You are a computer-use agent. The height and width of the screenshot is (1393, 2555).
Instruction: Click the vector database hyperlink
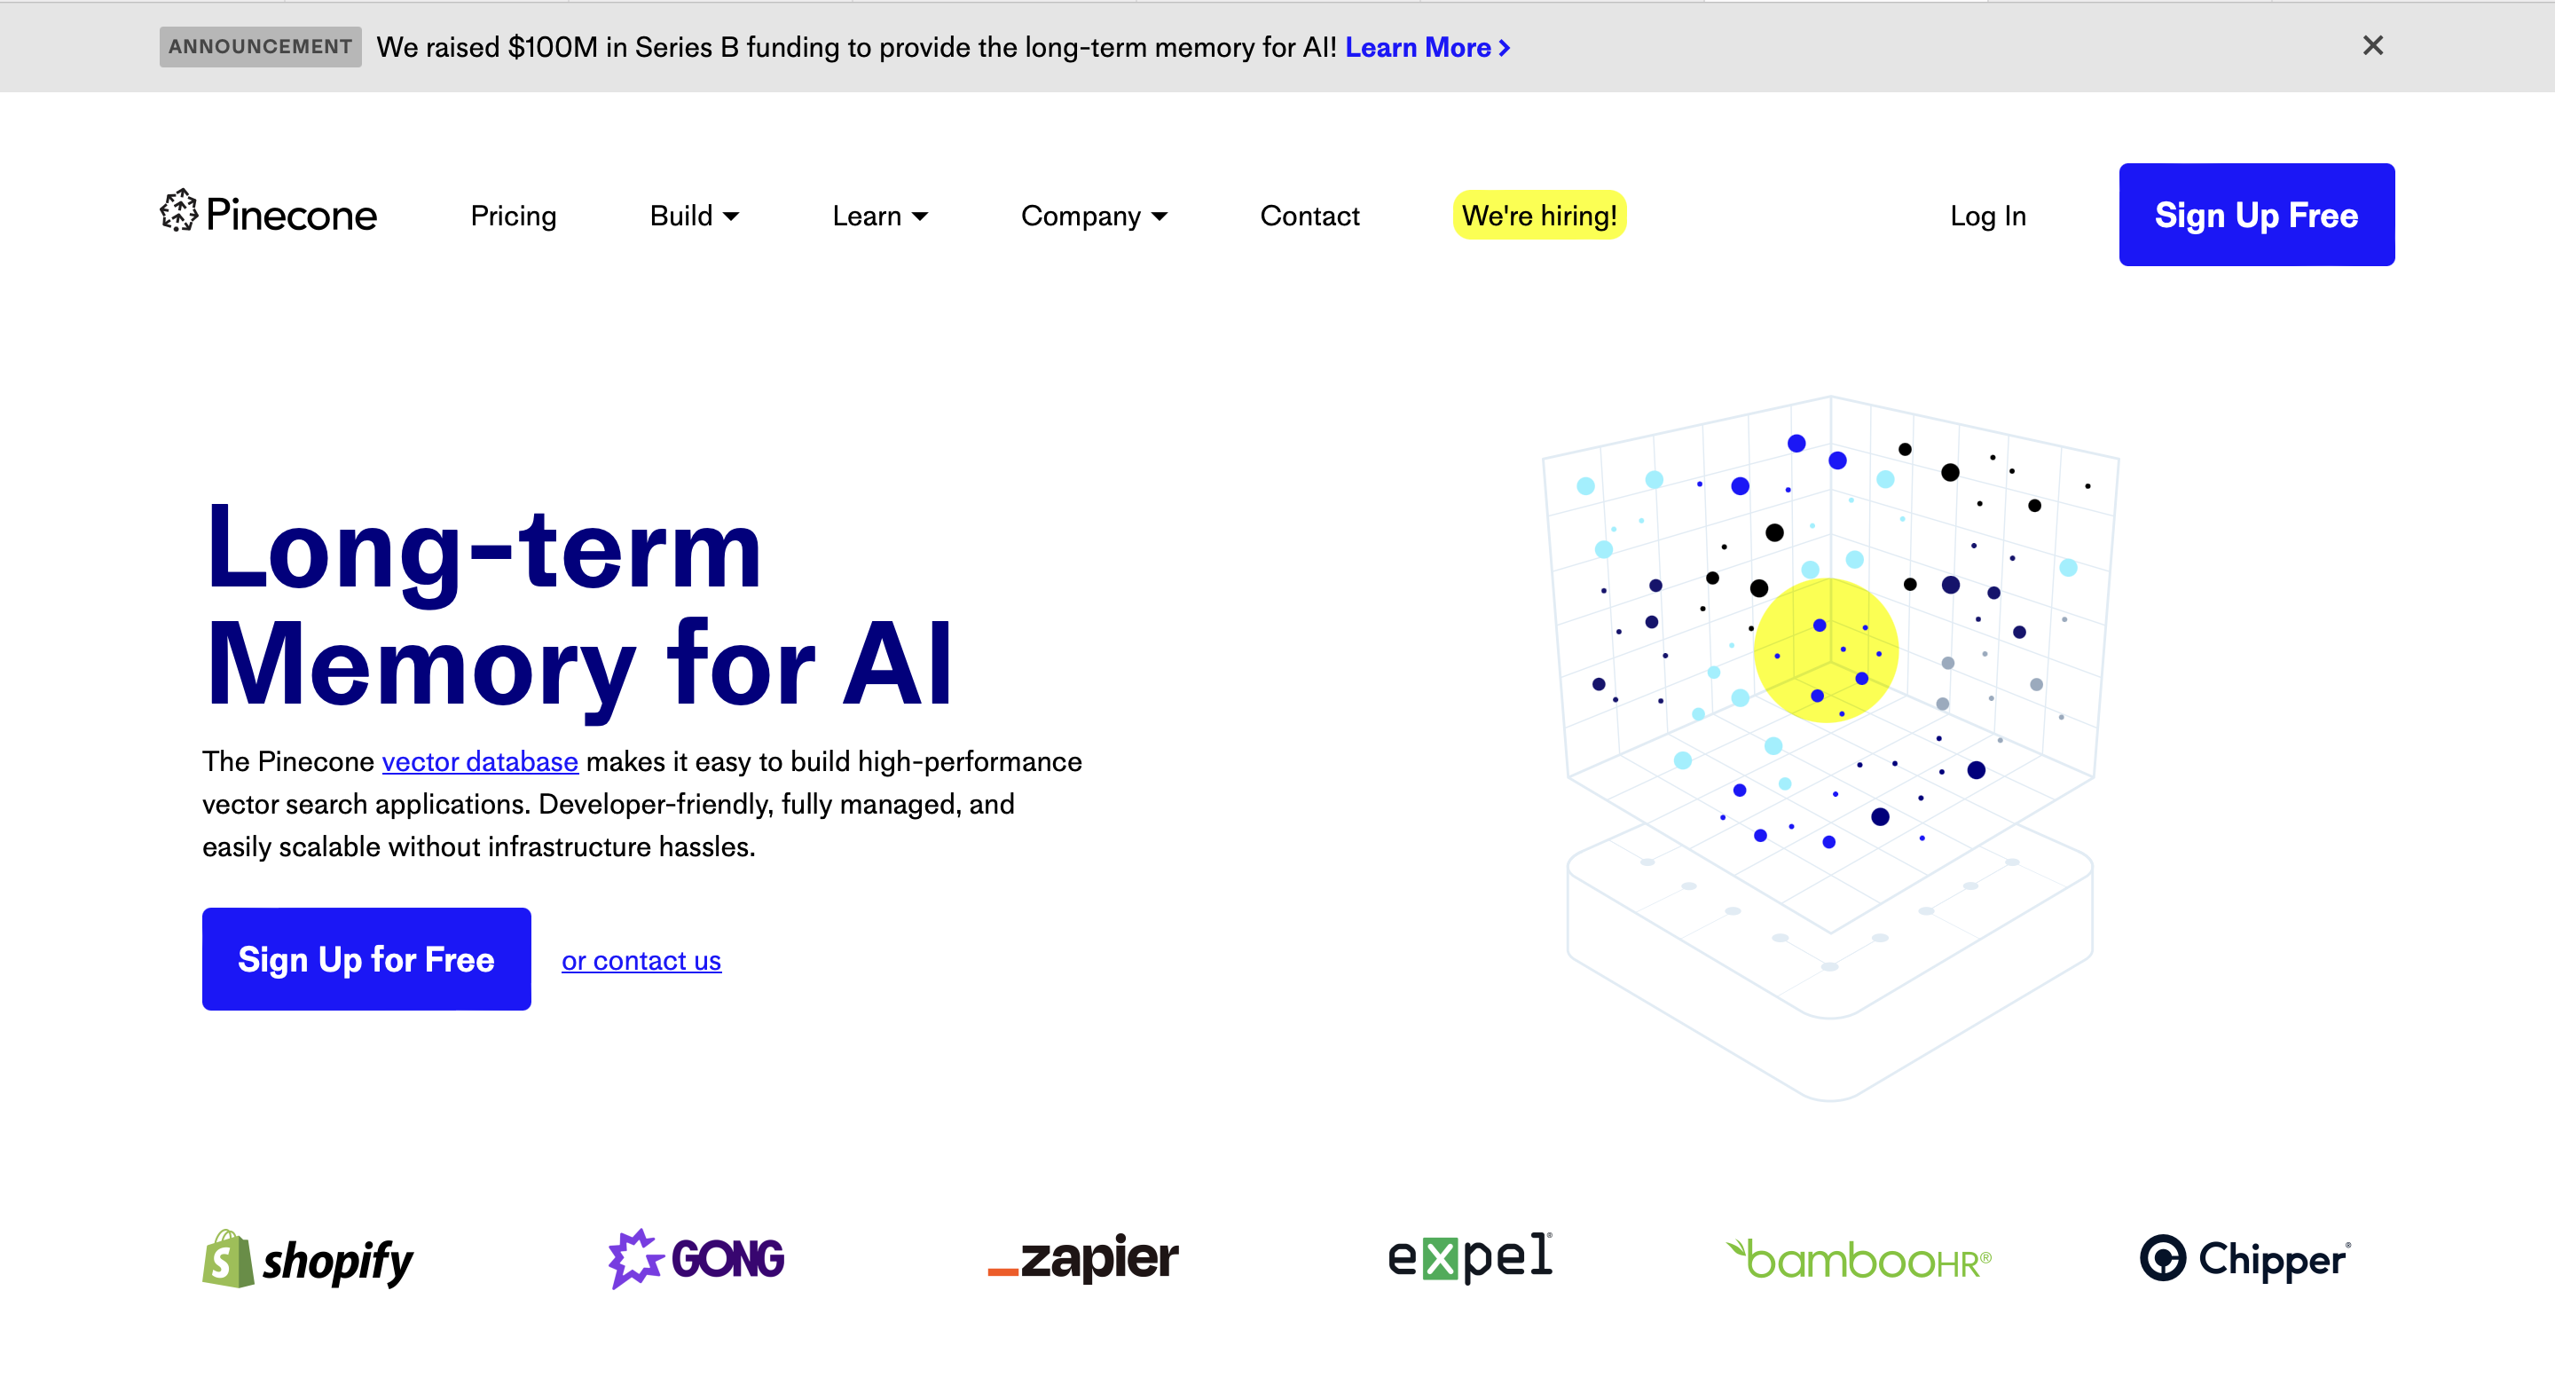click(x=480, y=760)
